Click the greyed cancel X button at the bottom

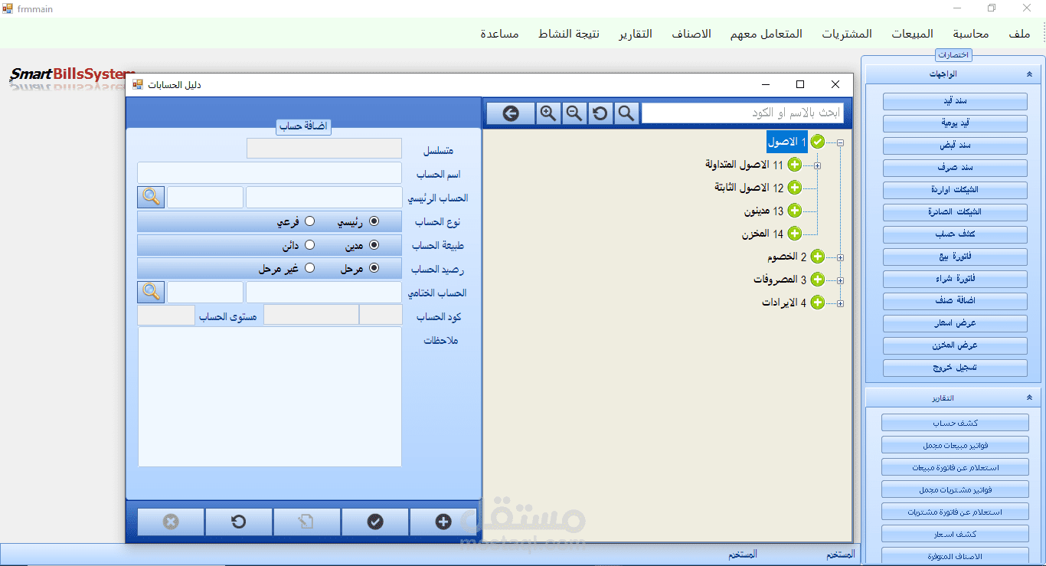(171, 522)
